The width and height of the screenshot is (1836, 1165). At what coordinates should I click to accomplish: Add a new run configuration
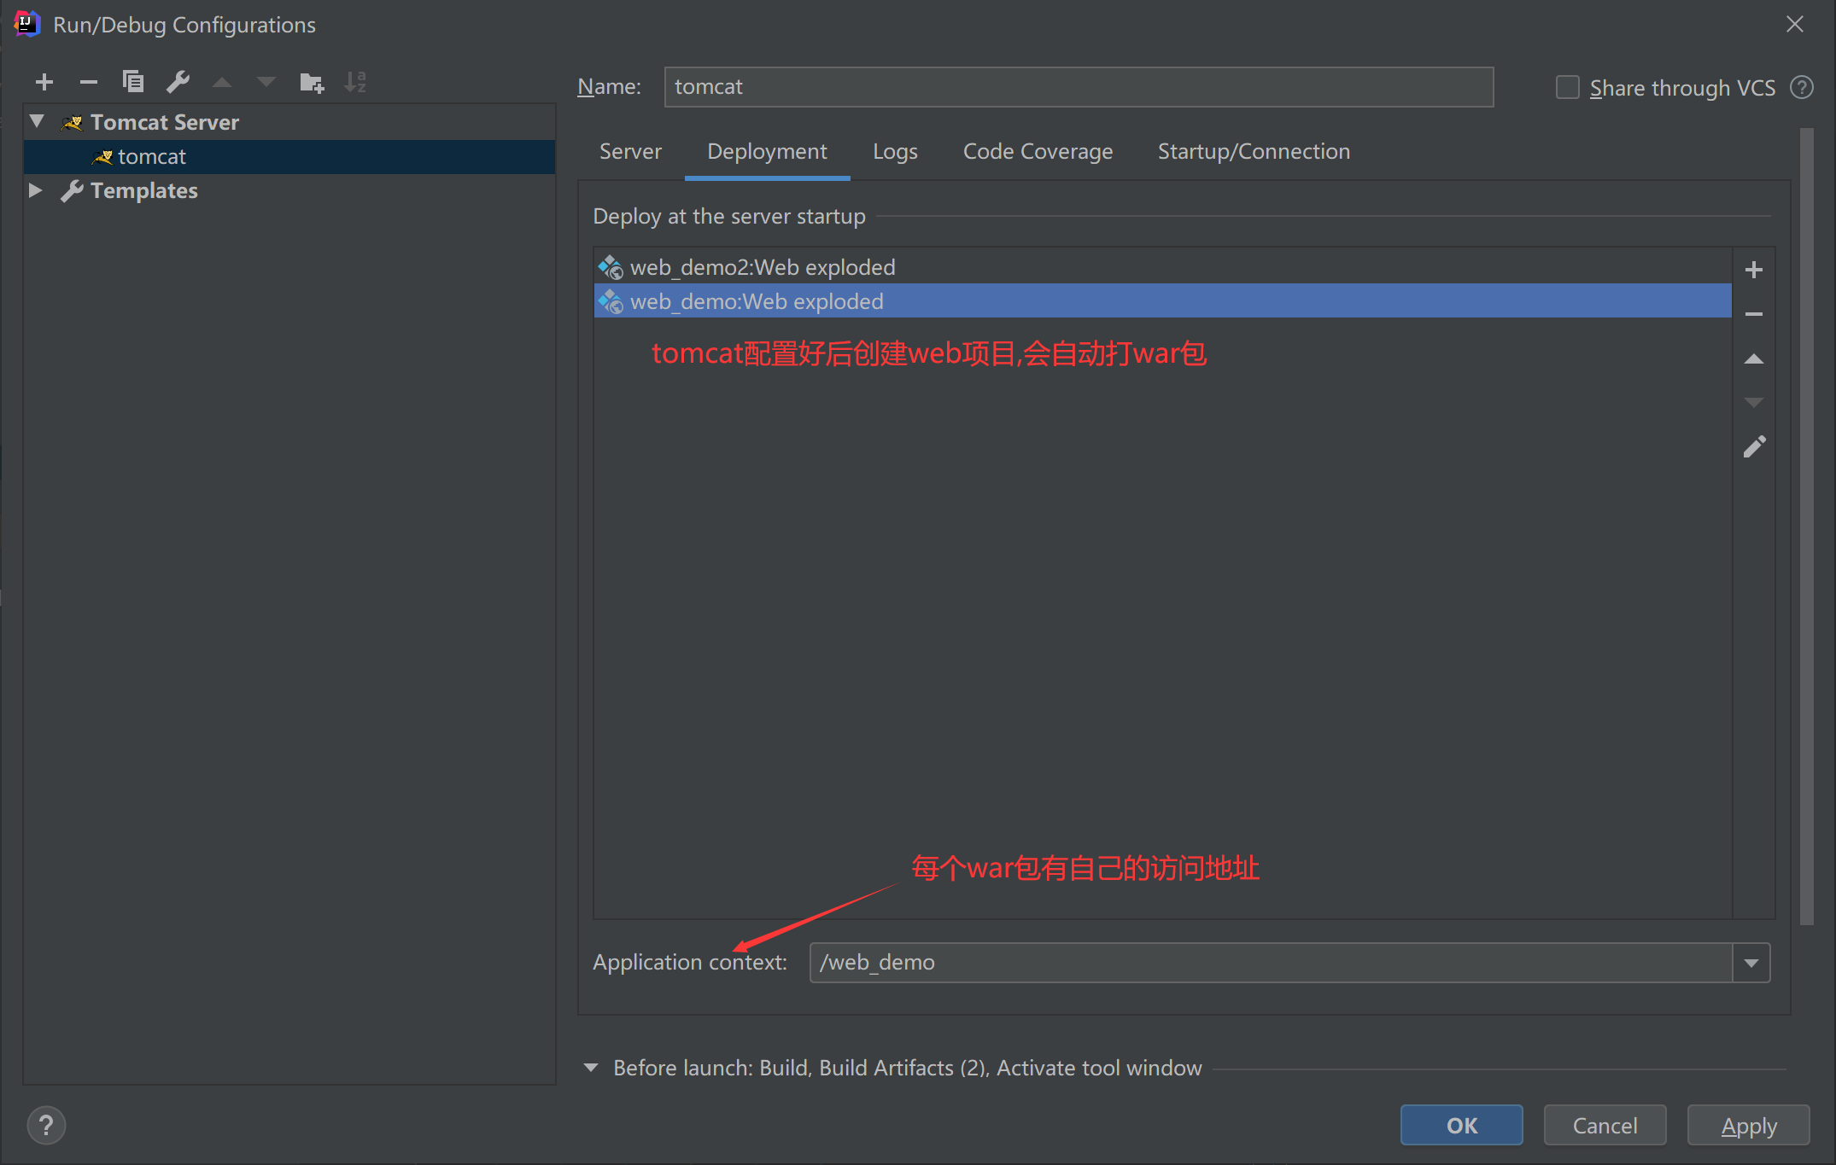pos(44,82)
